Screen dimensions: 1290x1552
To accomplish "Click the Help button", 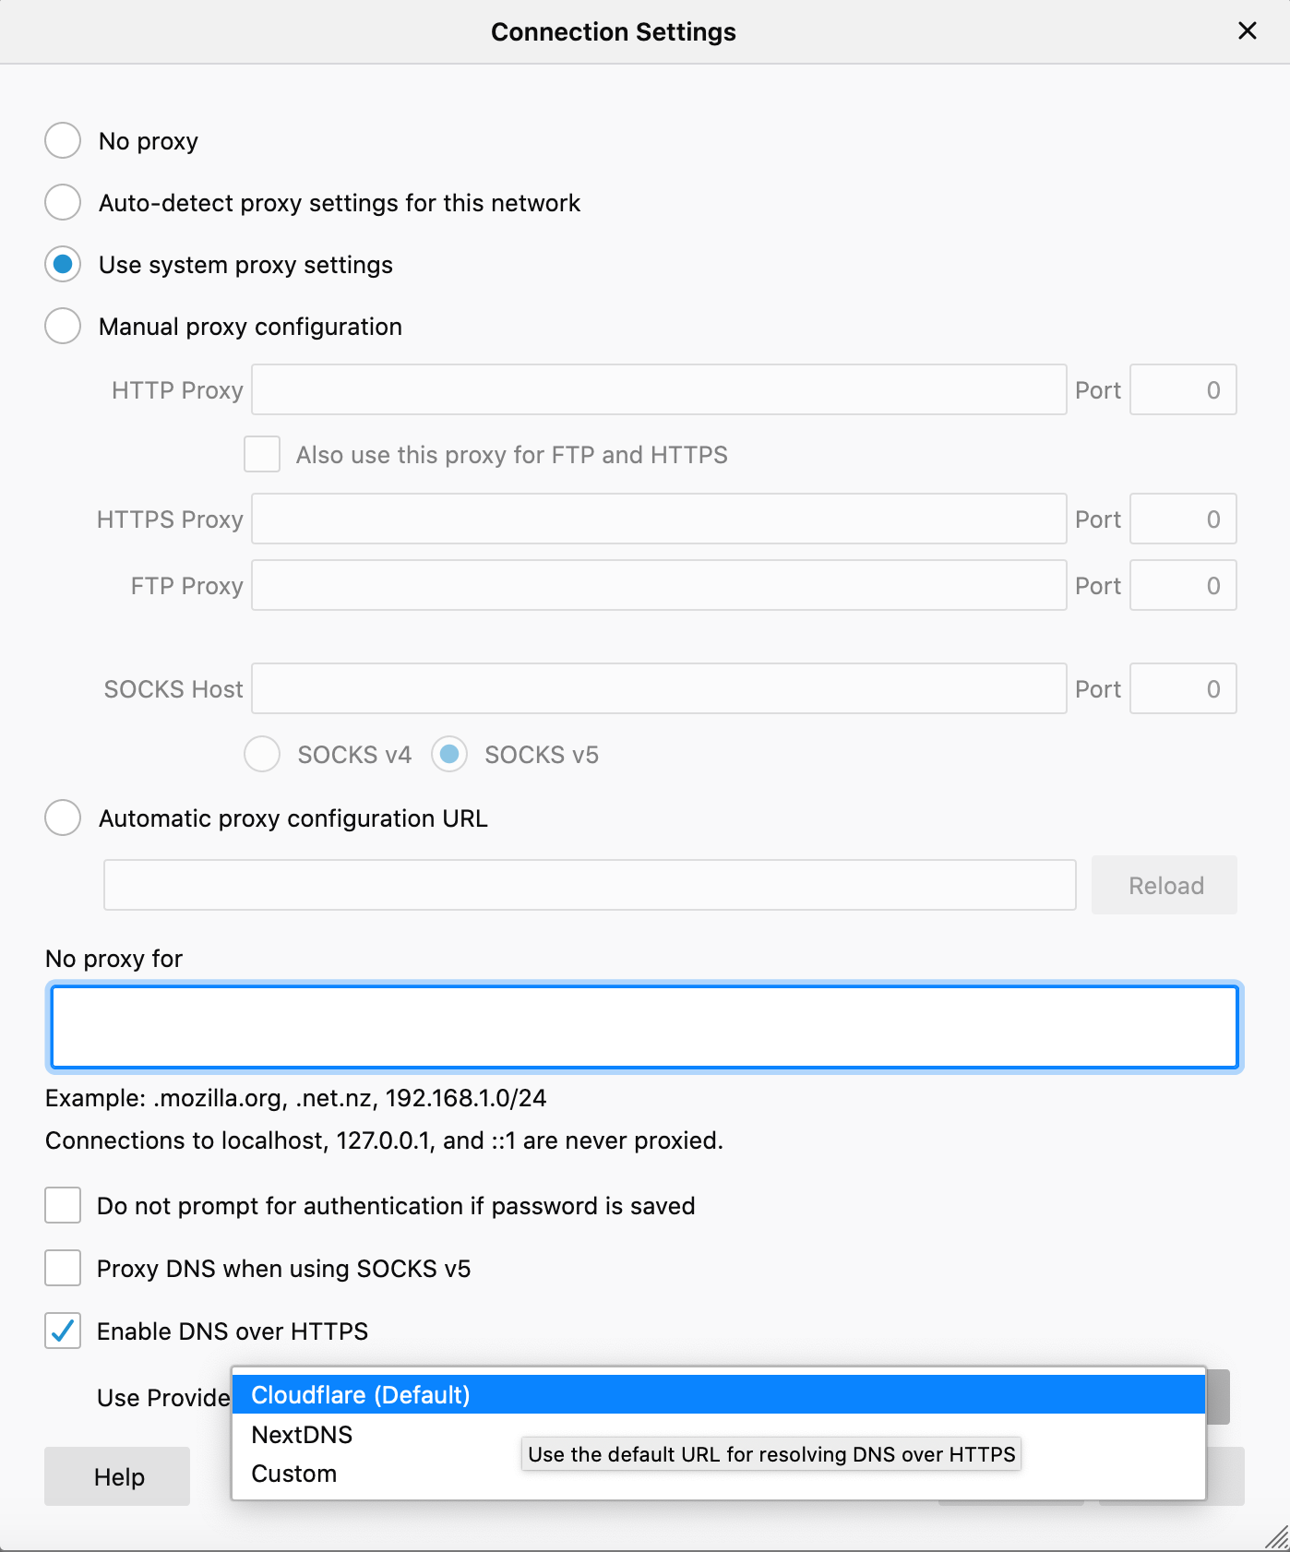I will point(118,1477).
